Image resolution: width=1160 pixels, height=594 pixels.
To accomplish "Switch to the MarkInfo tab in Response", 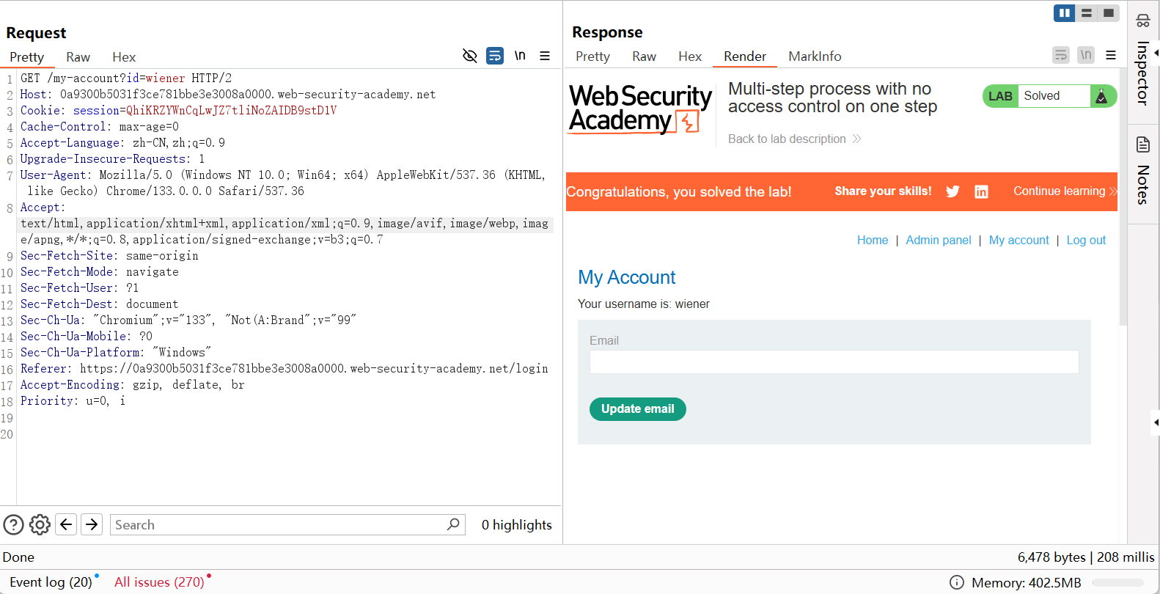I will 815,56.
